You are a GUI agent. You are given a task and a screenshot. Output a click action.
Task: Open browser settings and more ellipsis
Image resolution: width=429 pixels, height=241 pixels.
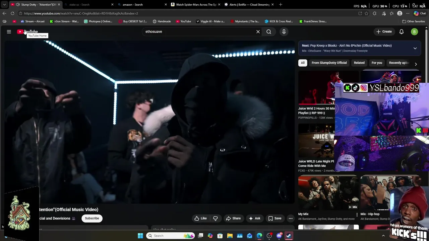408,13
